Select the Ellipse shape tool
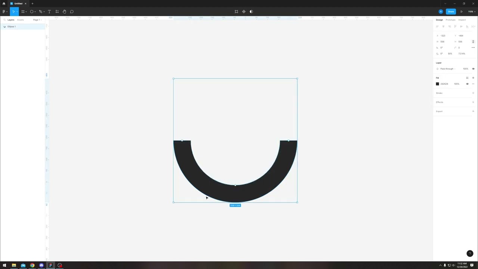 tap(32, 12)
